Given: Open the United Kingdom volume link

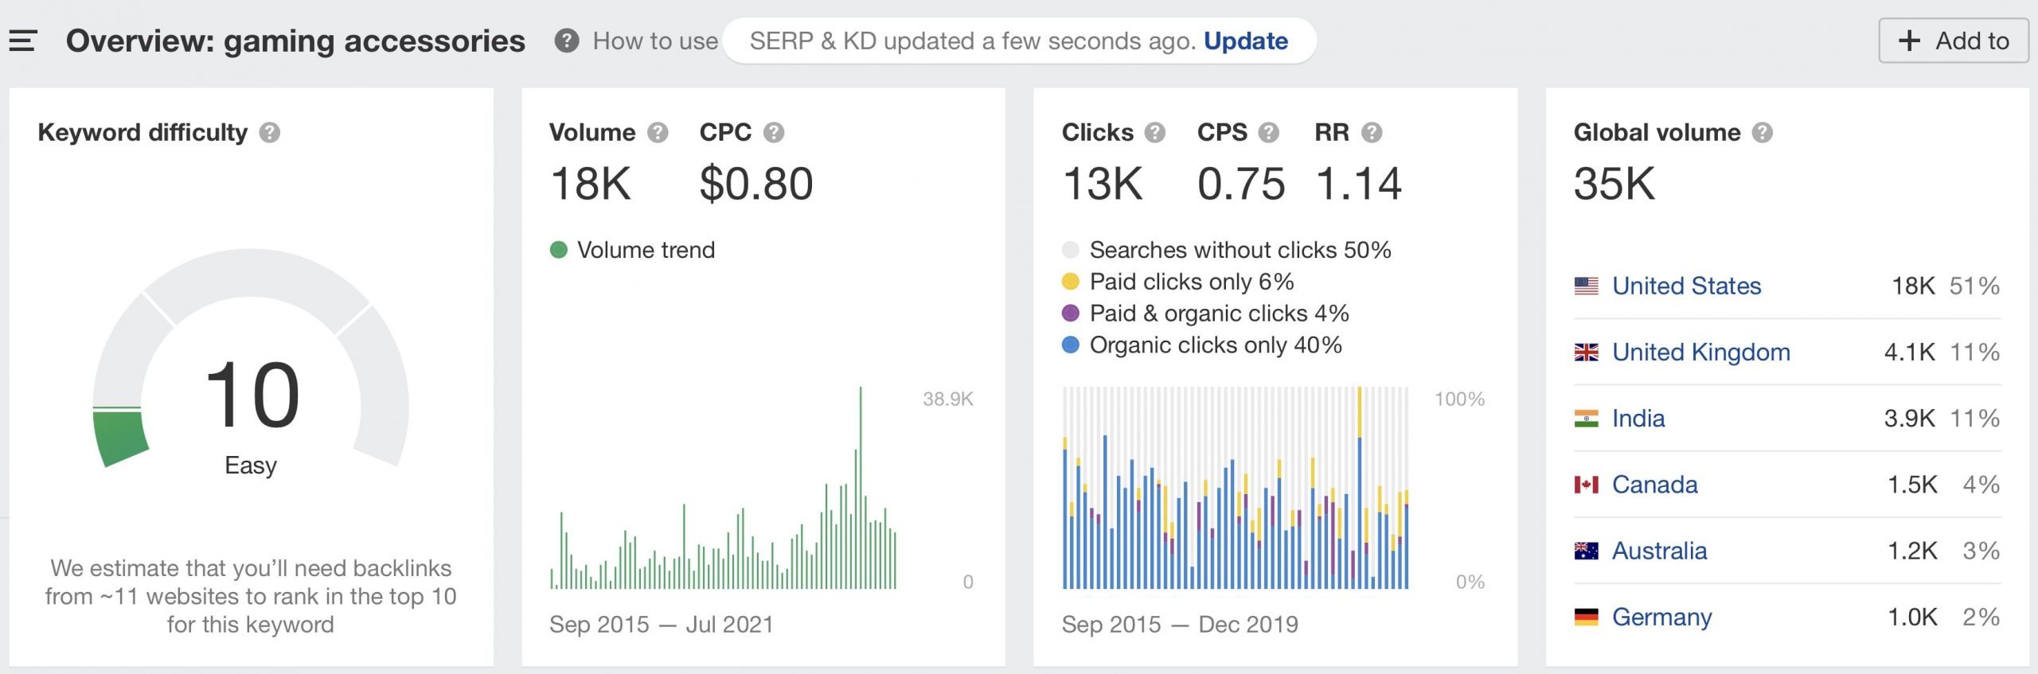Looking at the screenshot, I should click(1700, 352).
